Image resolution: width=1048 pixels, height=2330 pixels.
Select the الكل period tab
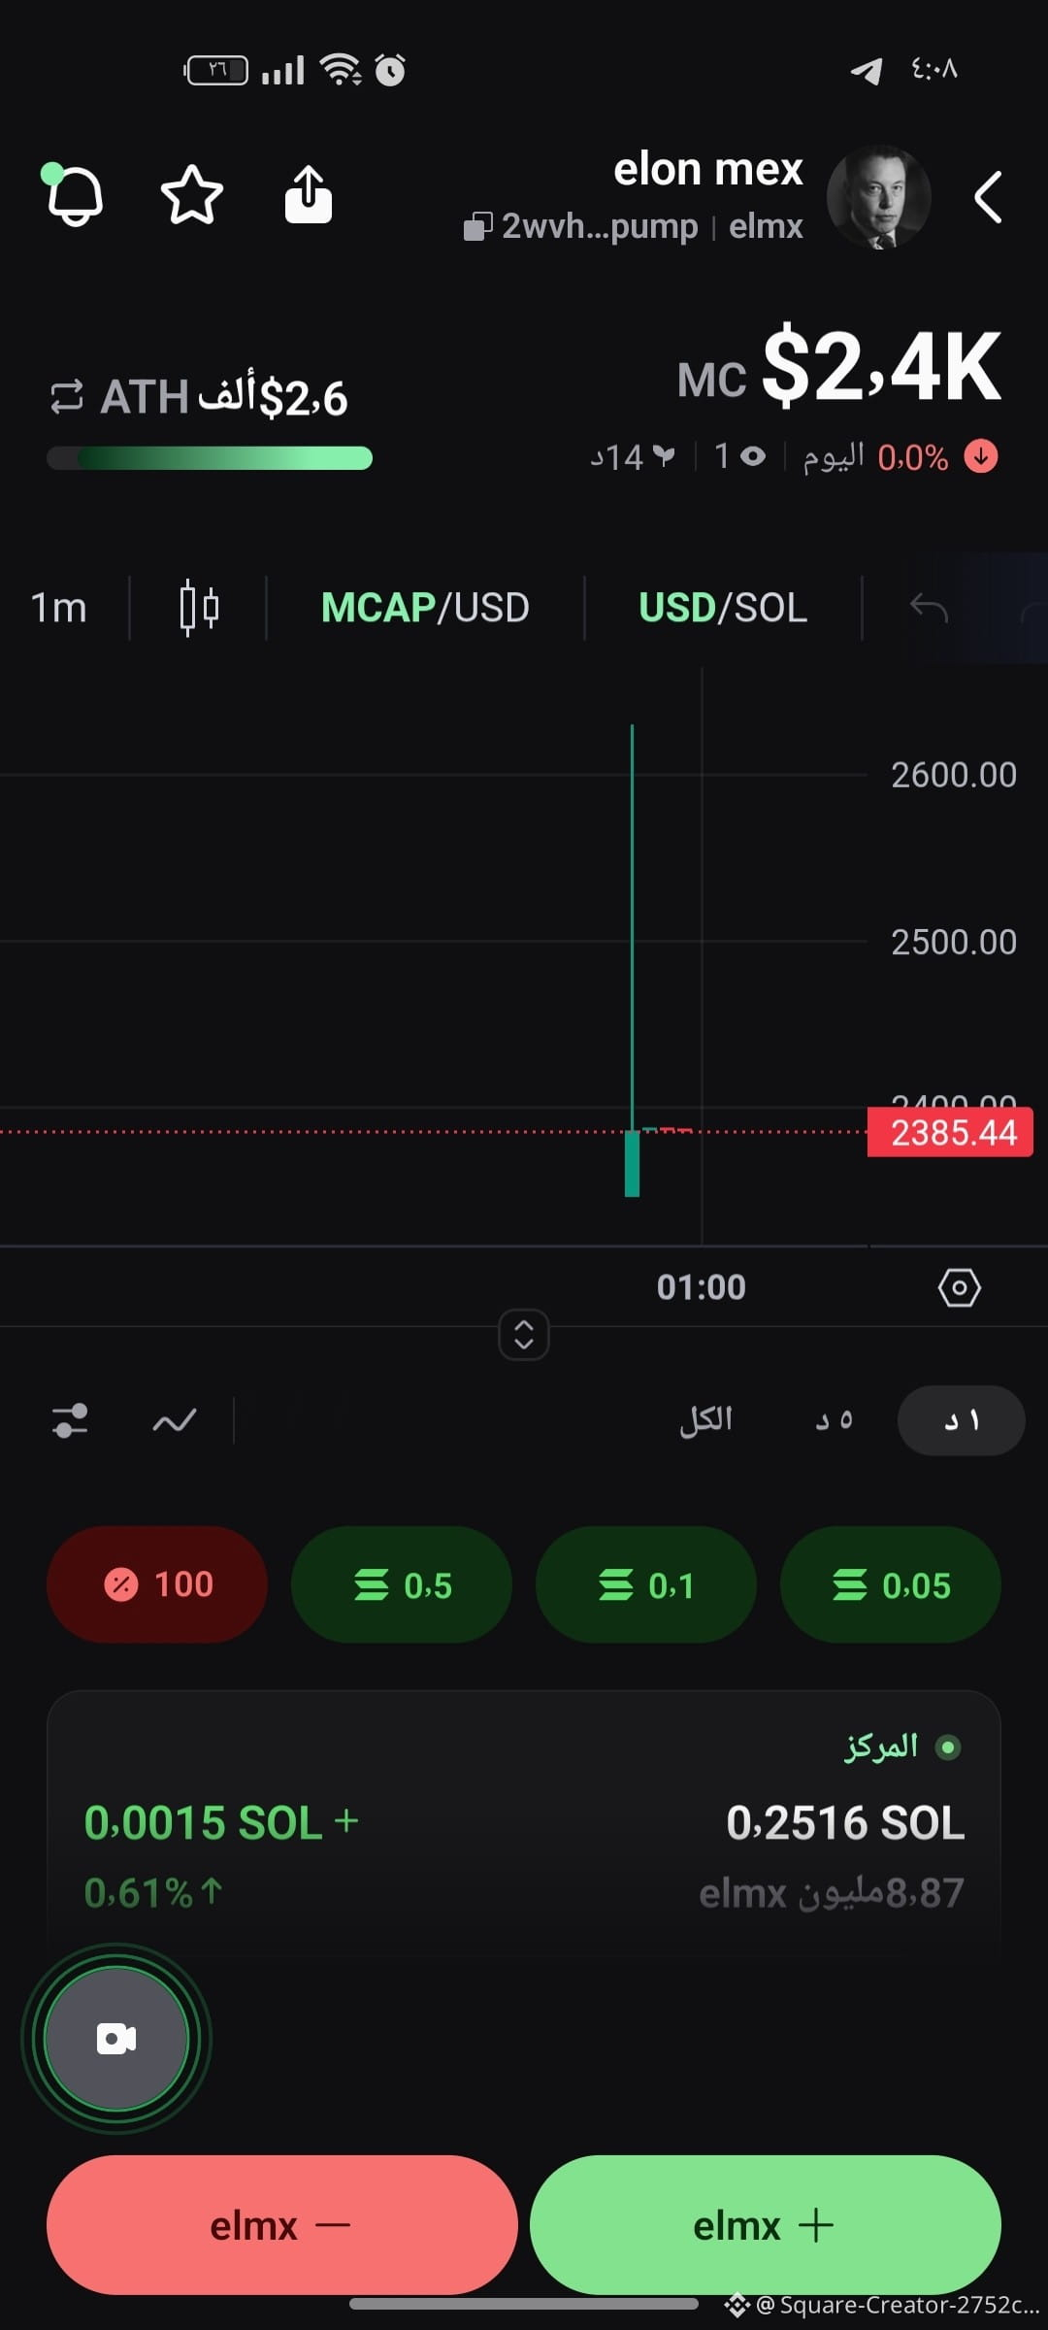click(x=706, y=1420)
